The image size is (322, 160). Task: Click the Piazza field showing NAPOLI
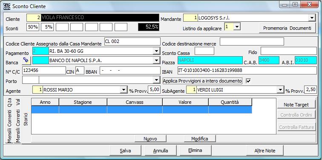[210, 60]
